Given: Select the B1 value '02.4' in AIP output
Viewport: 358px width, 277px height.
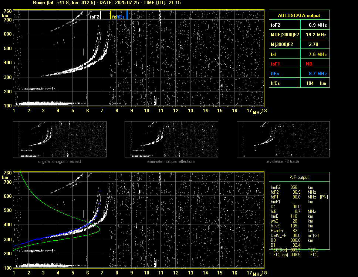Looking at the screenshot, I should click(x=297, y=245).
